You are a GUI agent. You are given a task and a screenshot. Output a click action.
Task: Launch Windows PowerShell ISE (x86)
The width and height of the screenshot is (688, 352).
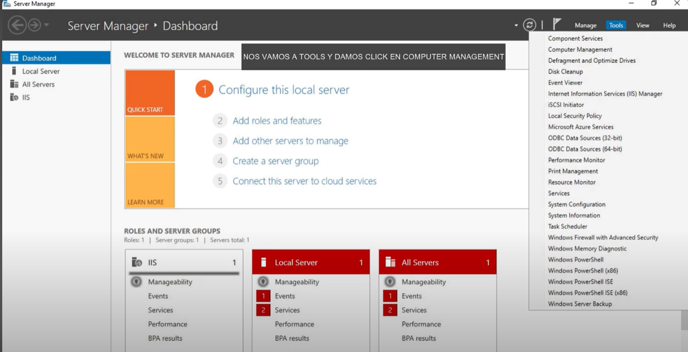point(587,292)
